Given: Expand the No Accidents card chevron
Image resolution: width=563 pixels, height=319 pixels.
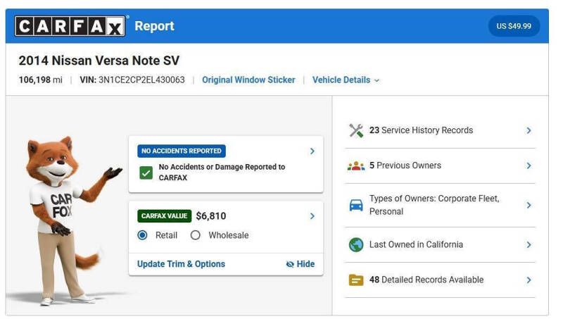Looking at the screenshot, I should (312, 151).
